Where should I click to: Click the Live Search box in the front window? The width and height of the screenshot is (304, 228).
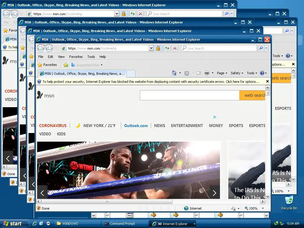219,48
